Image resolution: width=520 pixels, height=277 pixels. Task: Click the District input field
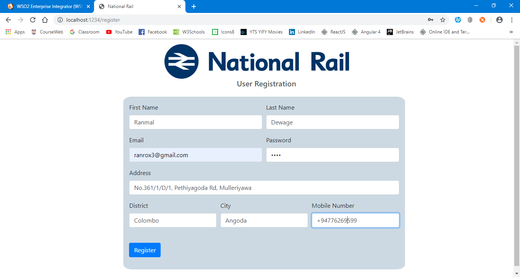coord(173,220)
